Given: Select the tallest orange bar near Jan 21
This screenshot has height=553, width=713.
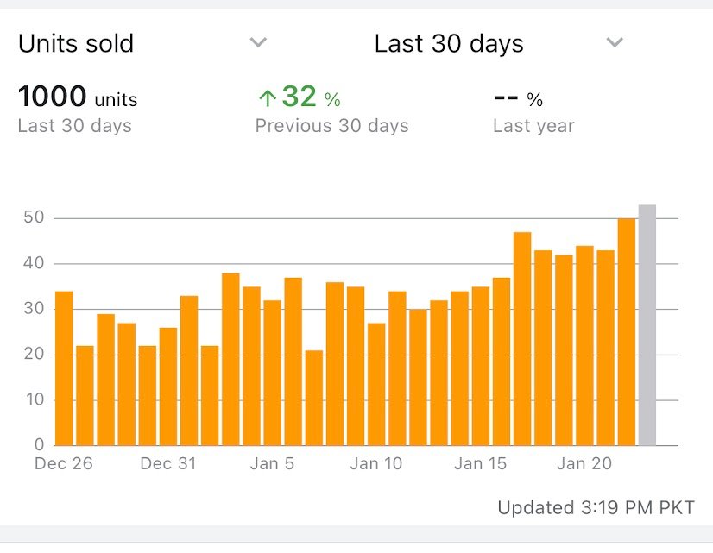Looking at the screenshot, I should tap(626, 328).
